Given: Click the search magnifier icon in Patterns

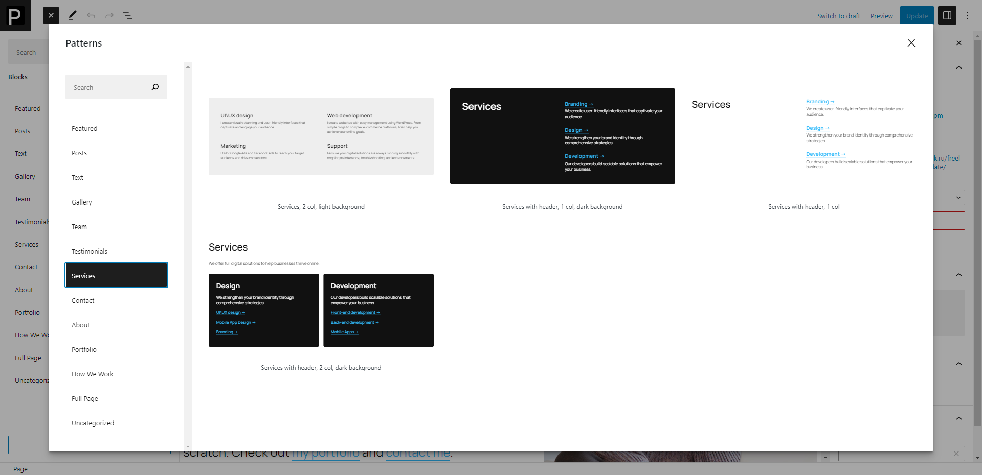Looking at the screenshot, I should (x=155, y=87).
